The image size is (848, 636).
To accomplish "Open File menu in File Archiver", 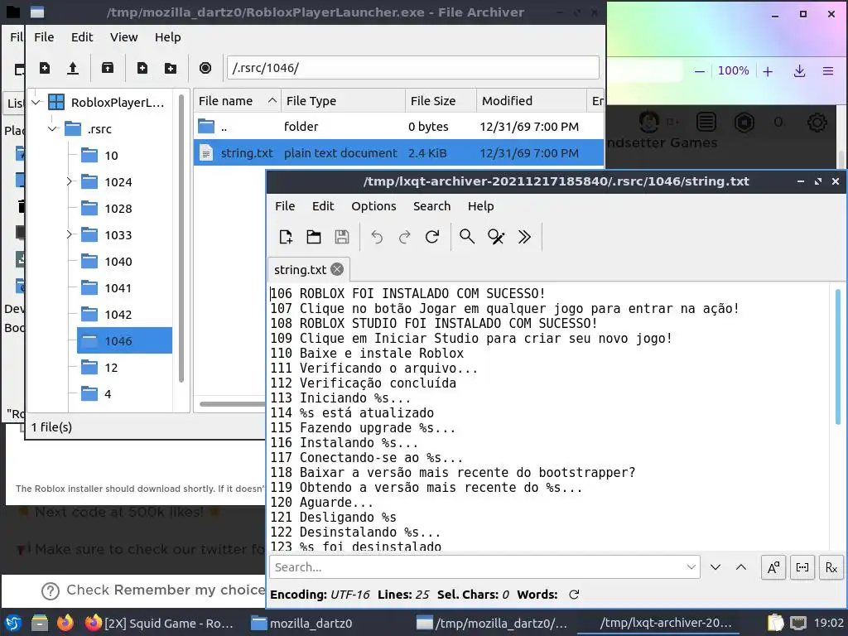I will (44, 37).
